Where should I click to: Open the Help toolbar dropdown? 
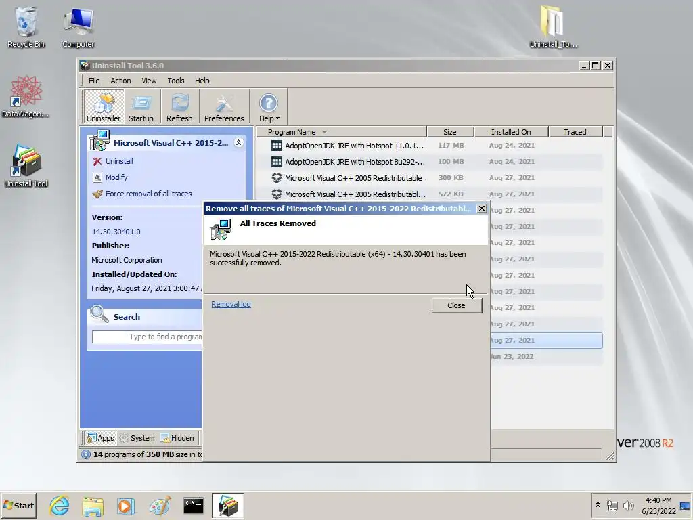pyautogui.click(x=269, y=106)
